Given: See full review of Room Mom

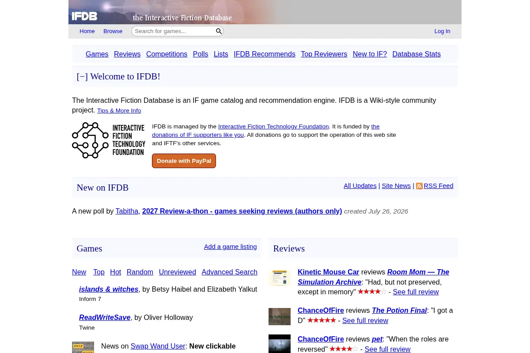Looking at the screenshot, I should [416, 292].
